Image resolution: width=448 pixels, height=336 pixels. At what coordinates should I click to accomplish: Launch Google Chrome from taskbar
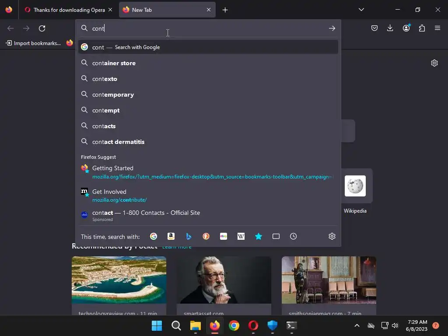(x=234, y=325)
